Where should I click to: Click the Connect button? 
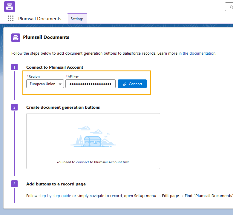point(132,84)
